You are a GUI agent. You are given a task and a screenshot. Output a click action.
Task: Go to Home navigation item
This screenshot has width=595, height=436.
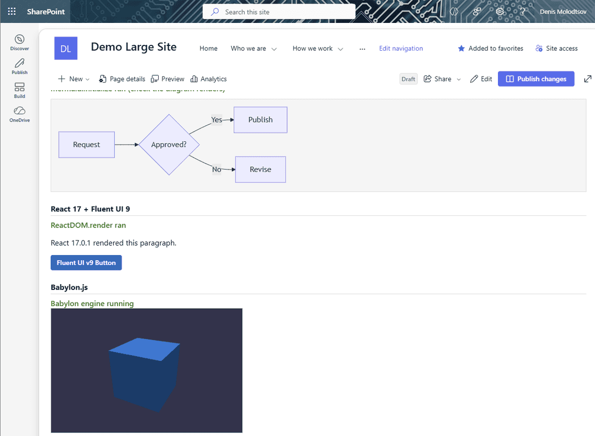click(208, 48)
